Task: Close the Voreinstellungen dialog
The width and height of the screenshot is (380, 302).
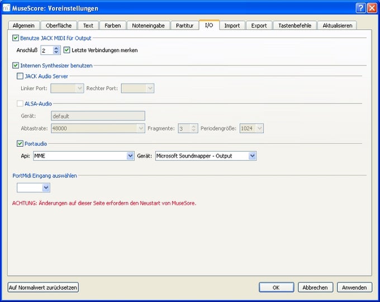Action: (x=372, y=8)
